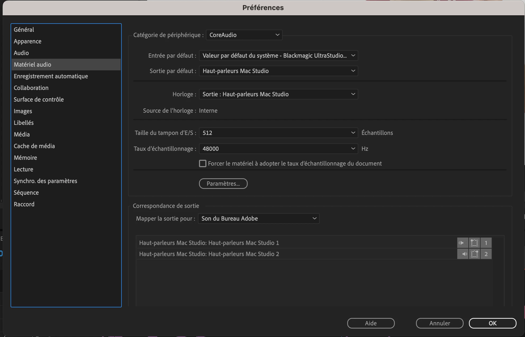The height and width of the screenshot is (337, 525).
Task: Click channel number 1 icon
Action: tap(486, 243)
